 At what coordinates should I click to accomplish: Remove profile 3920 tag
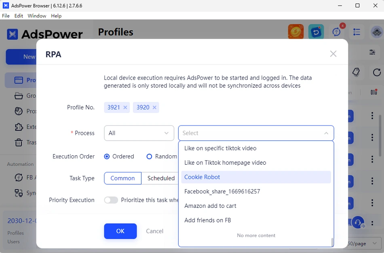pyautogui.click(x=154, y=107)
